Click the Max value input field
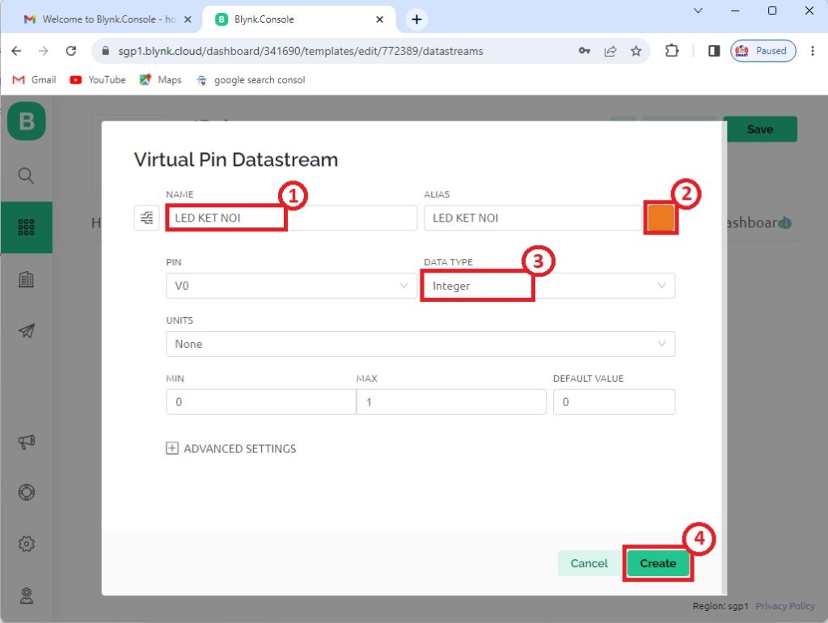828x623 pixels. 450,402
